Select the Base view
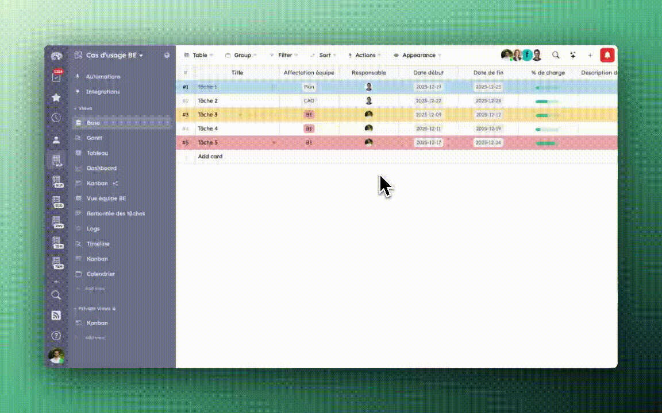This screenshot has height=413, width=662. [x=122, y=123]
